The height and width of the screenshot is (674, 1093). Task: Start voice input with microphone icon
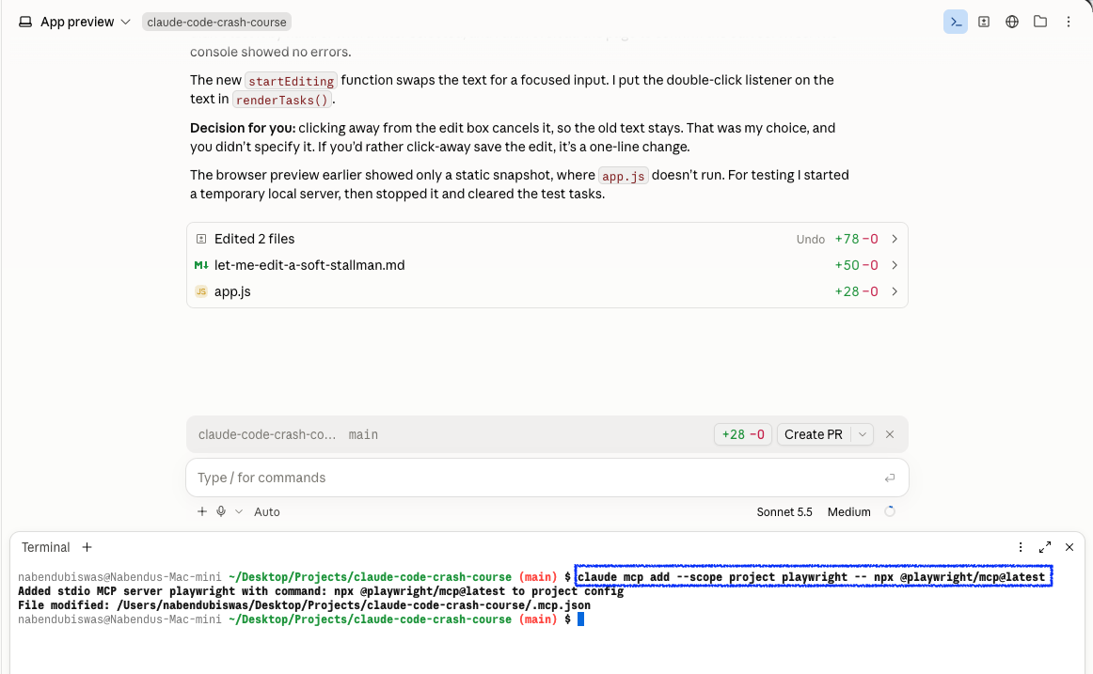[221, 511]
